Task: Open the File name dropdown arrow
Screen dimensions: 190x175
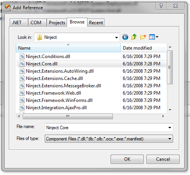Action: point(170,128)
